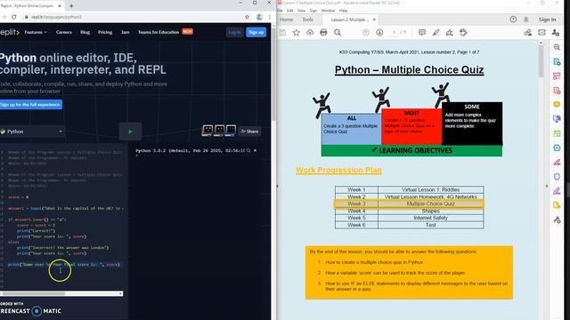The height and width of the screenshot is (320, 570).
Task: Open the Help menu in Acrobat Reader
Action: click(343, 11)
